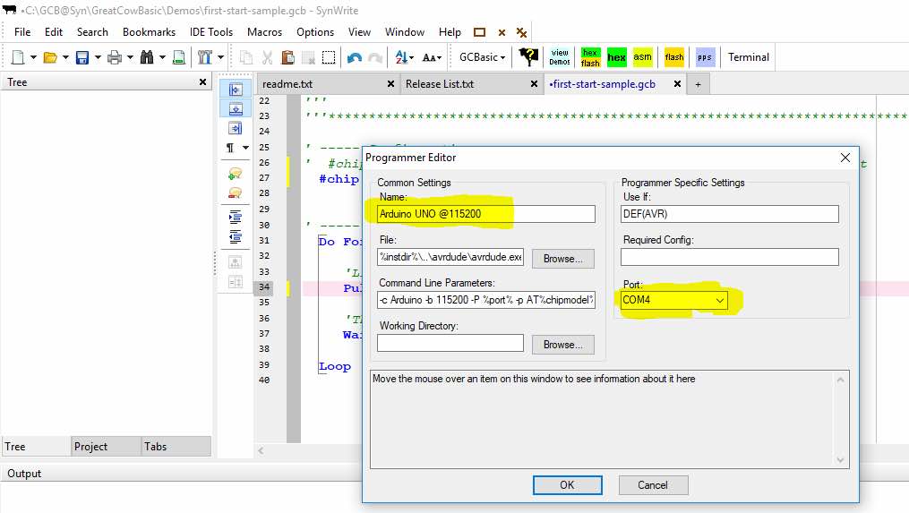Open the dropdown arrow next to binoculars
This screenshot has width=909, height=513.
162,57
